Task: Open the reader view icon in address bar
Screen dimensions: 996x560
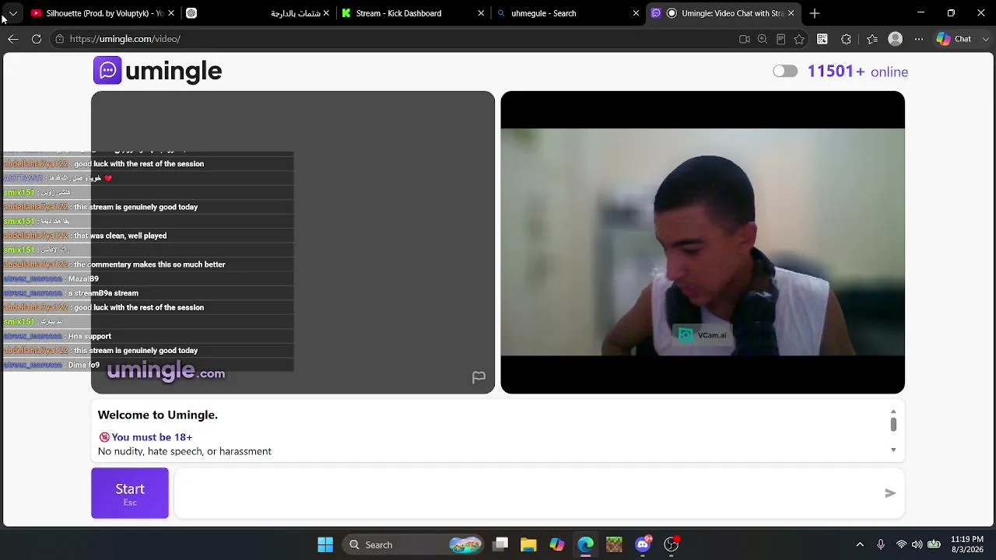Action: point(780,39)
